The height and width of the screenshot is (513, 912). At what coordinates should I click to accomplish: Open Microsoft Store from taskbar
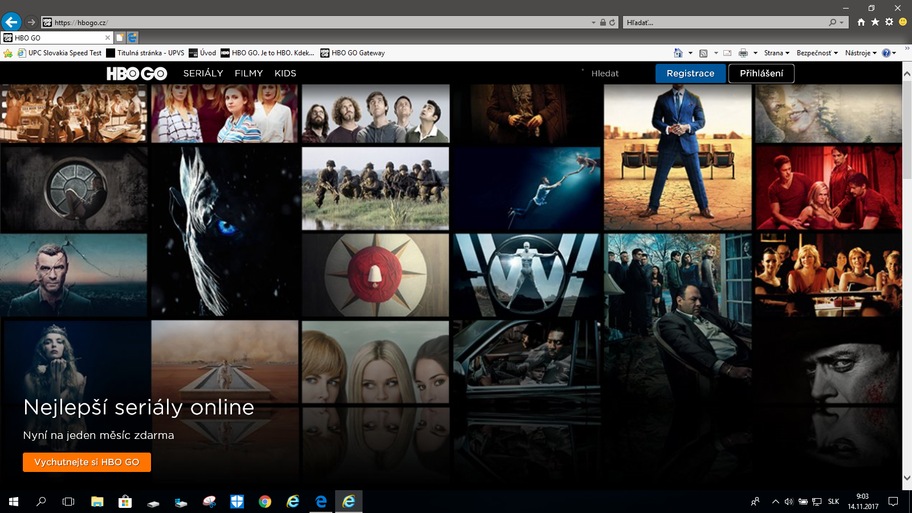(x=125, y=502)
